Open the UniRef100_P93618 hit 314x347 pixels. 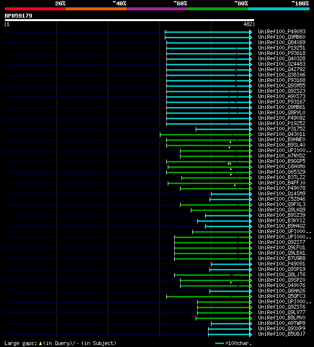(282, 53)
